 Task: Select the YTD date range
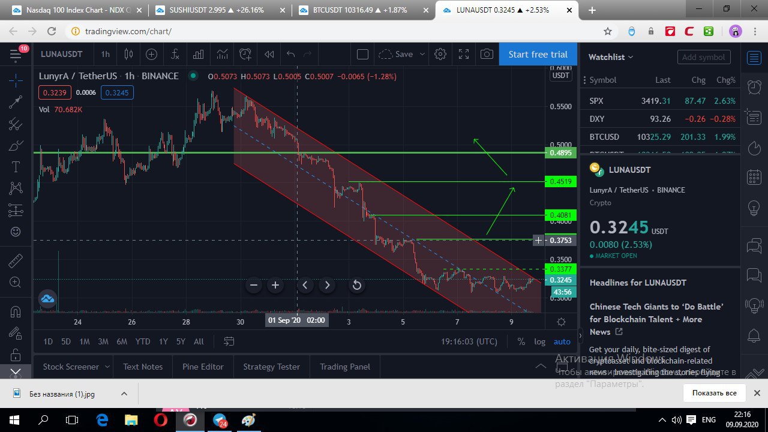143,341
